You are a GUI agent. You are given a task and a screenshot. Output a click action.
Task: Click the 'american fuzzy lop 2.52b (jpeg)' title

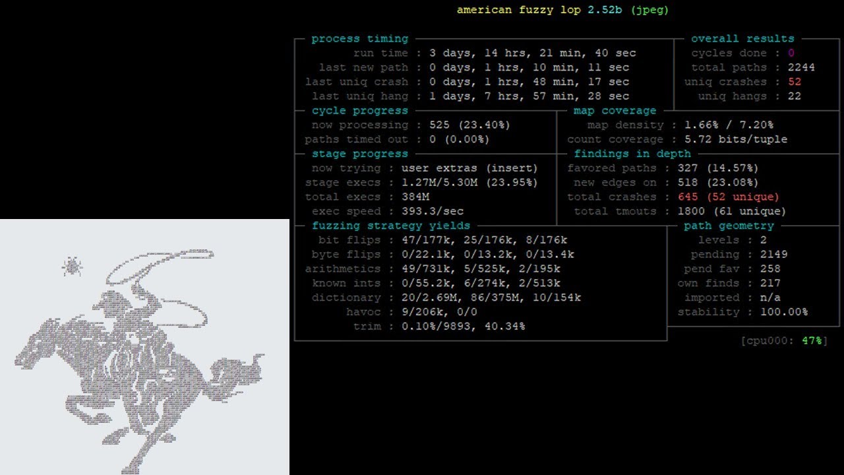[x=563, y=10]
